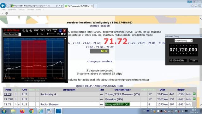202x114 pixels.
Task: Click the first small round button after 12%
Action: click(x=62, y=34)
